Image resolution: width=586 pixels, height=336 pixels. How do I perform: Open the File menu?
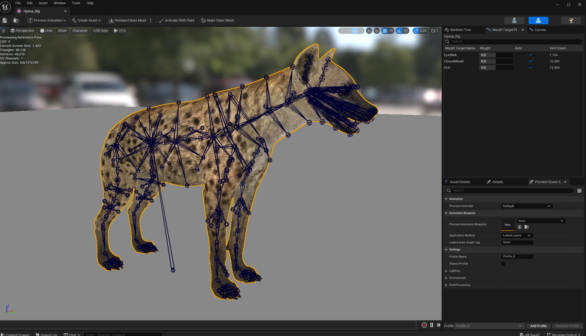click(x=18, y=3)
